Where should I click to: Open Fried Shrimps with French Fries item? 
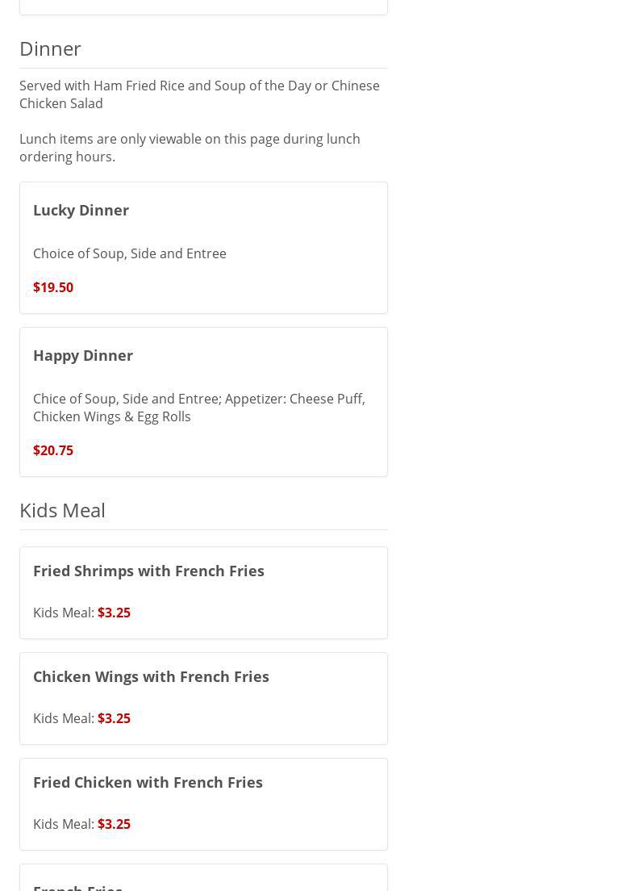(x=148, y=571)
